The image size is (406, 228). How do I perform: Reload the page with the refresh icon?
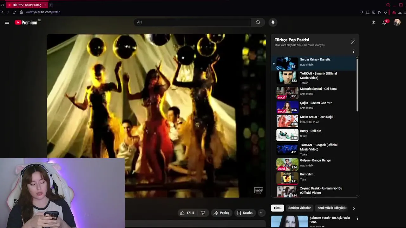14,12
